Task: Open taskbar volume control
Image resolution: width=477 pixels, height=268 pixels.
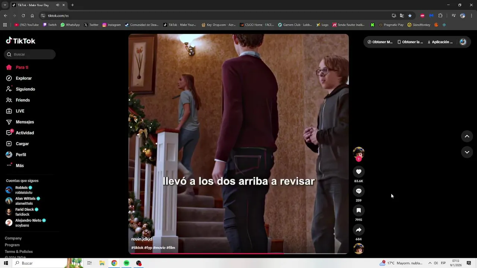Action: click(x=436, y=263)
